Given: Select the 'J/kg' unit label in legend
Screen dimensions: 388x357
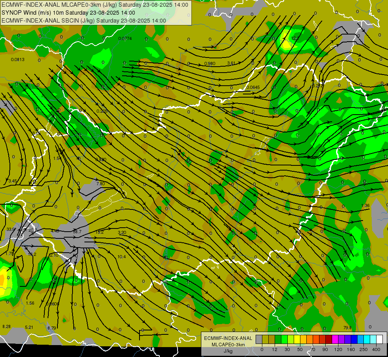Looking at the screenshot, I should (x=228, y=351).
